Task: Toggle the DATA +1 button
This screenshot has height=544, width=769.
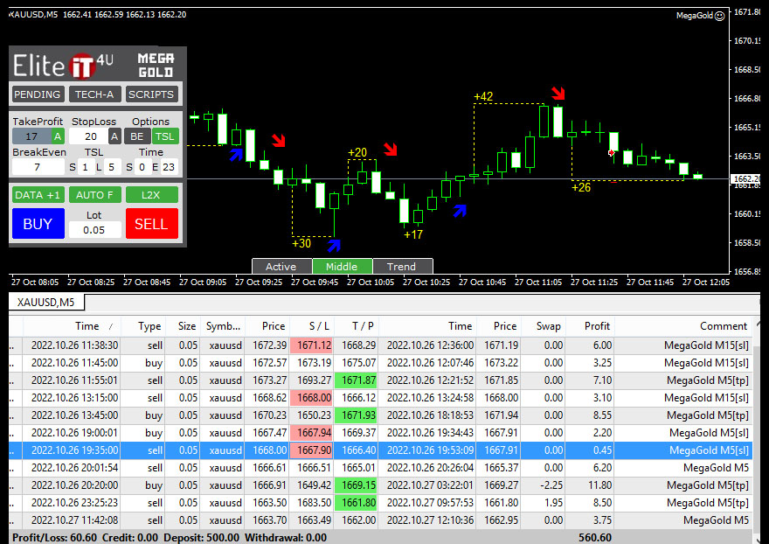Action: (38, 195)
